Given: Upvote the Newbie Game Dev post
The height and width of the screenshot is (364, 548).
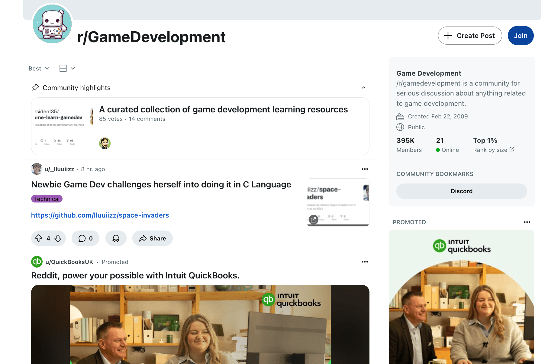Looking at the screenshot, I should tap(39, 238).
